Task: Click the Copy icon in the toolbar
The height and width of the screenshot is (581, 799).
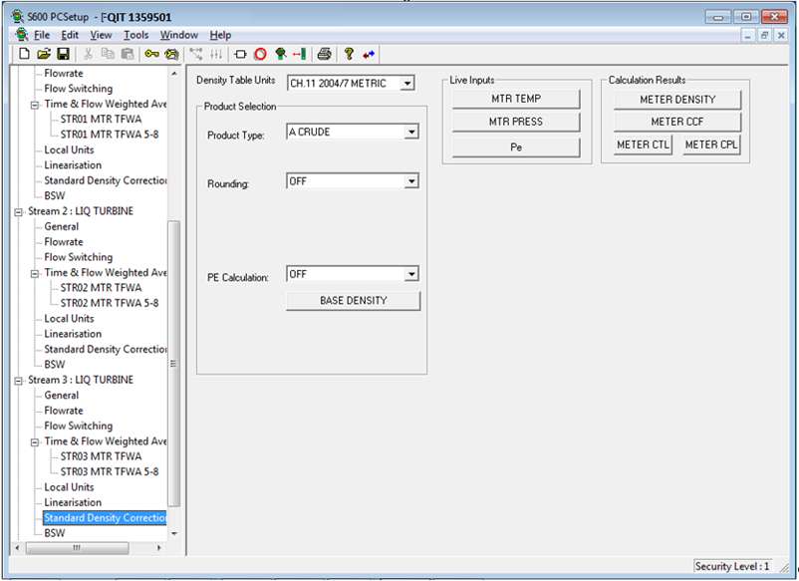Action: (108, 54)
